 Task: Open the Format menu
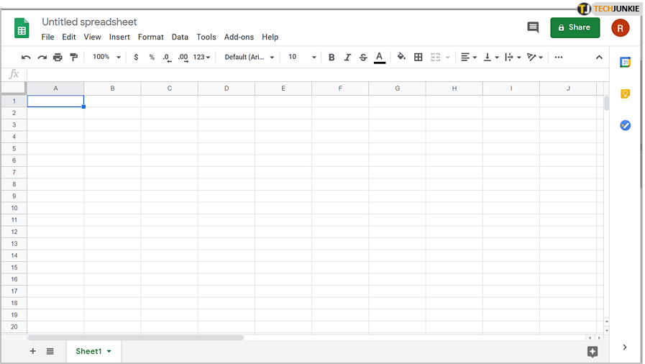tap(150, 37)
